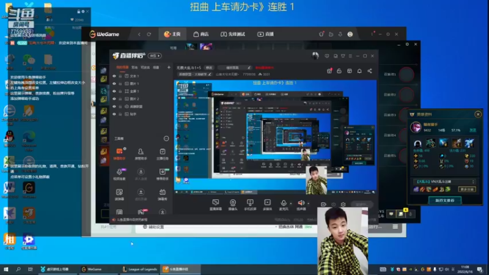Viewport: 489px width, 275px height.
Task: Select the second scene tab in stream companion
Action: (x=134, y=67)
